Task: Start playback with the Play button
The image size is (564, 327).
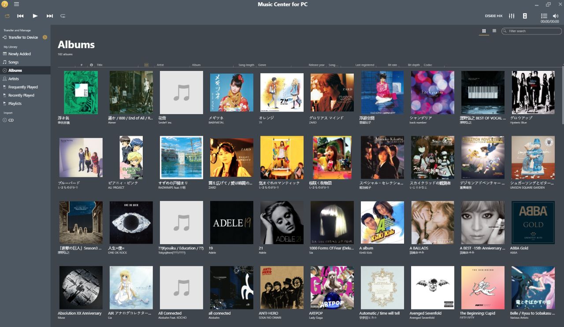Action: click(35, 16)
